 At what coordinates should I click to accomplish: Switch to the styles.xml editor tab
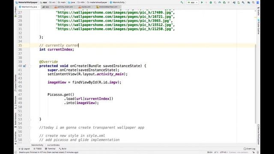point(86,7)
